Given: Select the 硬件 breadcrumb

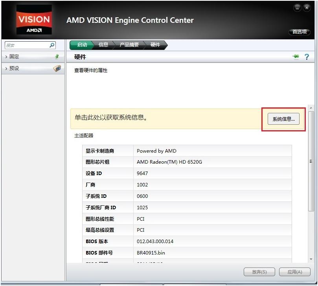Looking at the screenshot, I should point(155,45).
